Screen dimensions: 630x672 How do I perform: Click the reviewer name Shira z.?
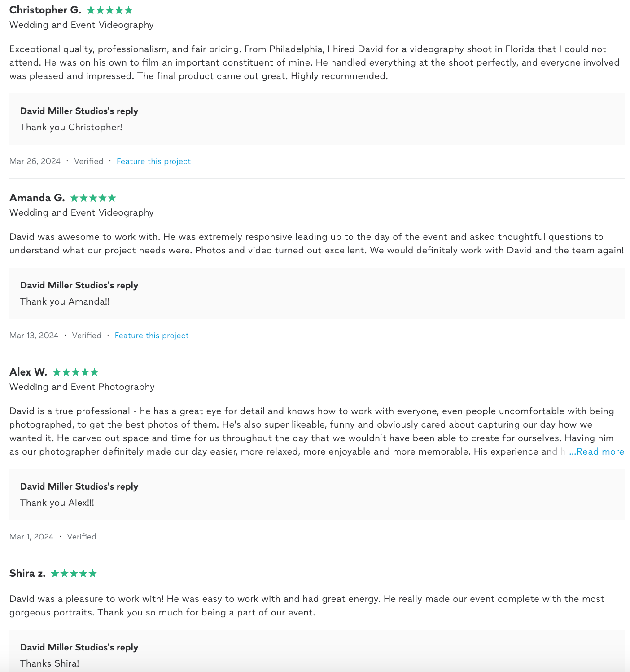27,574
